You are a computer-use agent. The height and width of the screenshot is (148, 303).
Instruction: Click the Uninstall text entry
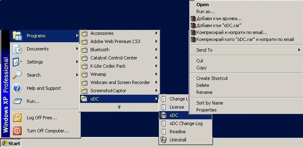pos(178,140)
